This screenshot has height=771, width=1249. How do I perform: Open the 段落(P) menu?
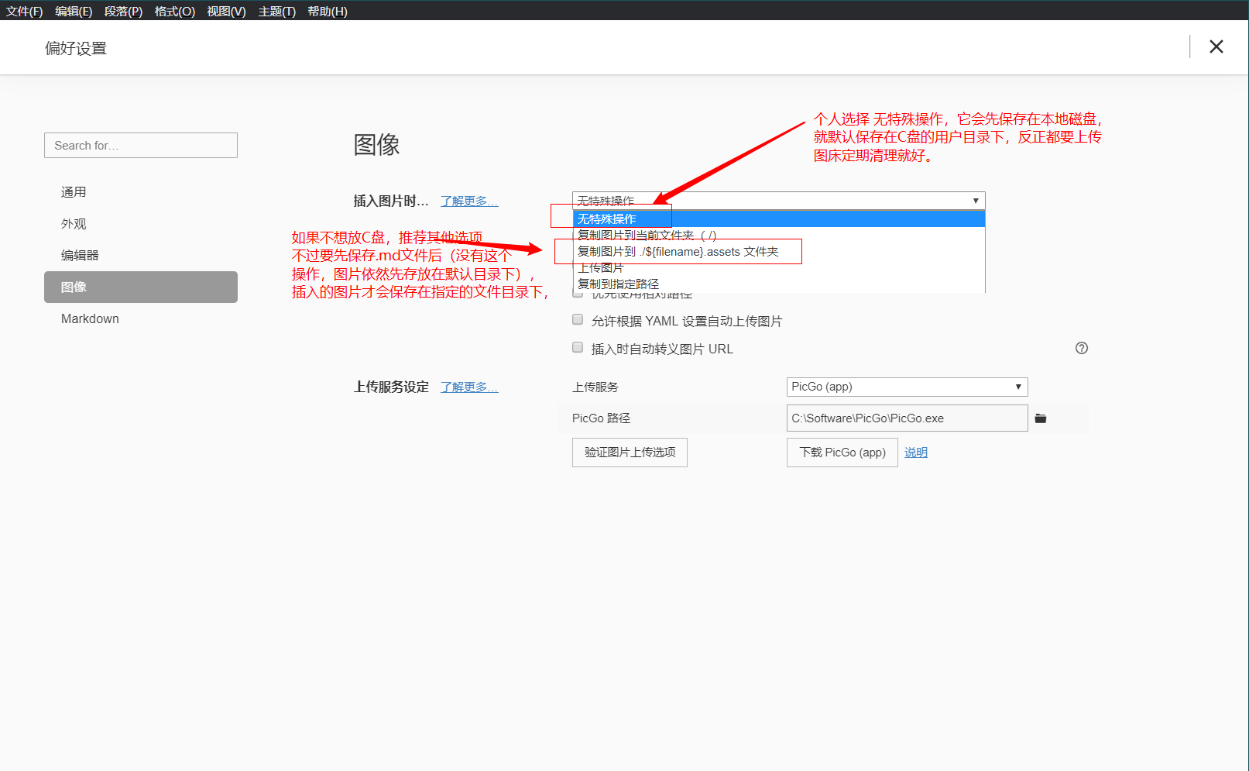coord(124,12)
